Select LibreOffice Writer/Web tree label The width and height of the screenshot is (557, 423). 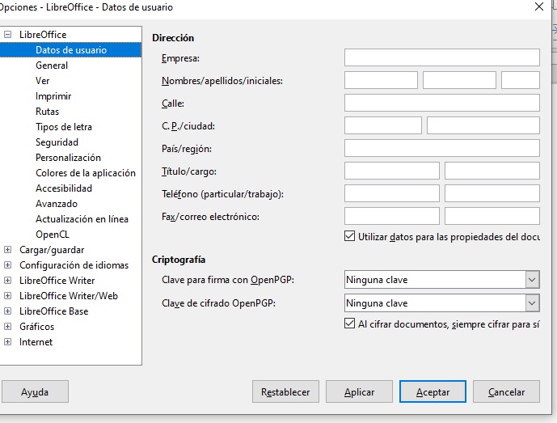click(69, 296)
